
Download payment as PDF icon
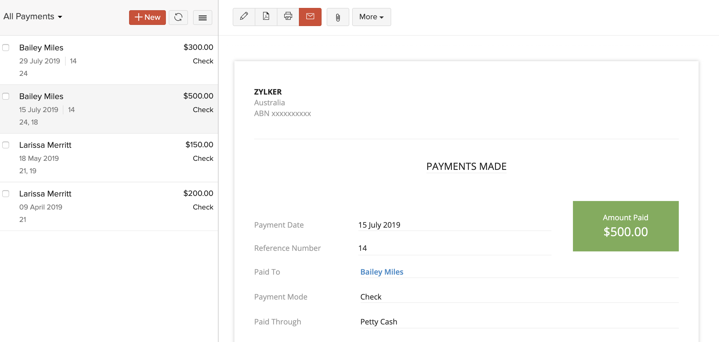266,17
